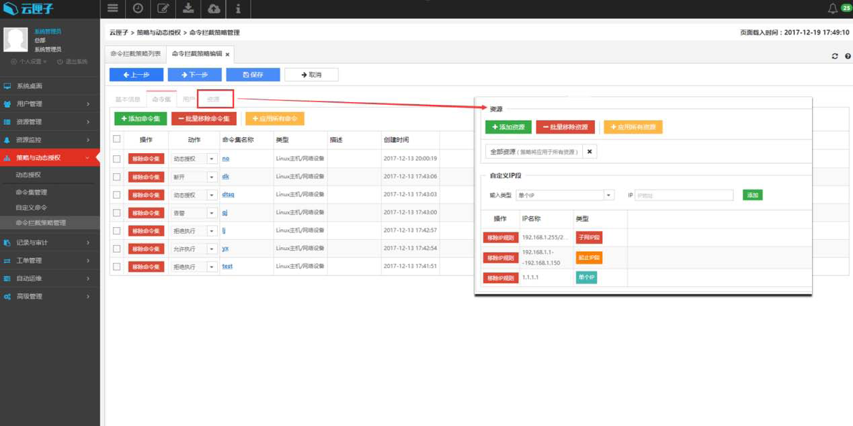Click the refresh icon at page right
The image size is (853, 426).
pyautogui.click(x=835, y=56)
